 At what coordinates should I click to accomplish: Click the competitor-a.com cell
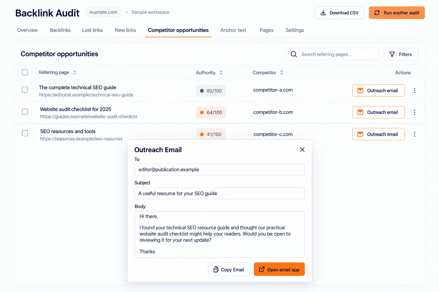[x=273, y=90]
